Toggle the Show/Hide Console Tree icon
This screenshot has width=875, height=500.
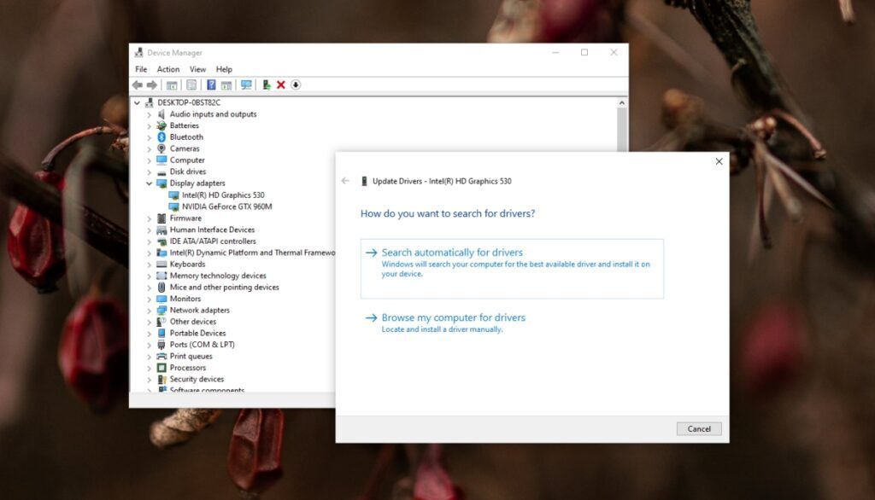point(172,84)
